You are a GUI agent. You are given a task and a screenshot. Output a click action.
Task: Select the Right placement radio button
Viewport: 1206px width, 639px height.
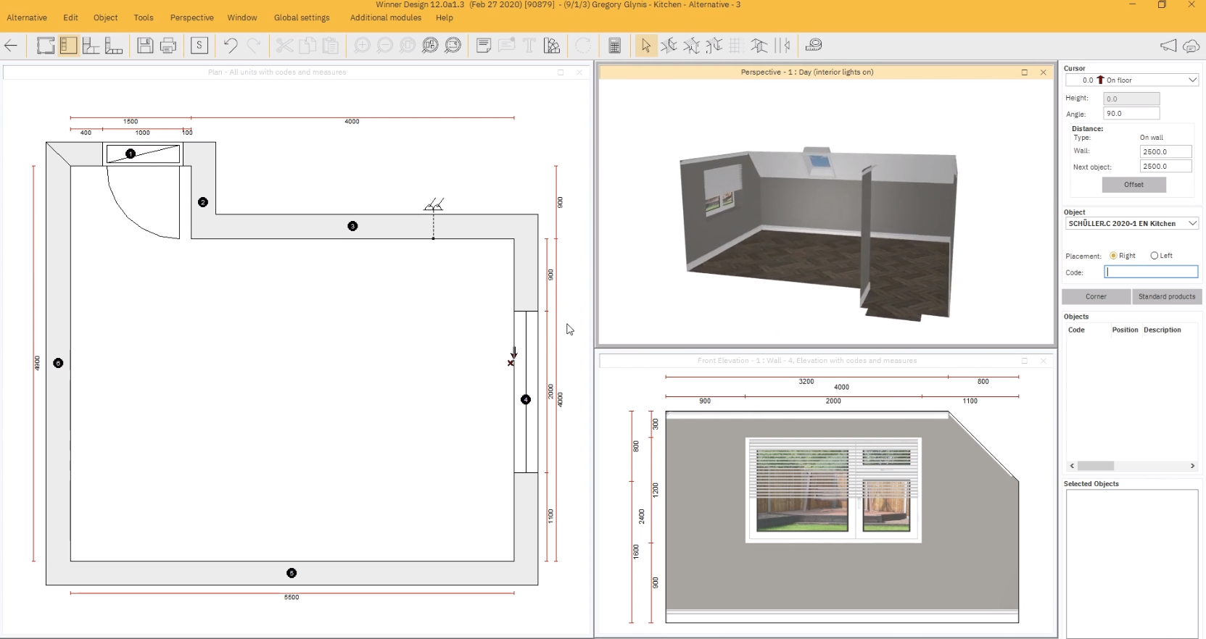[1113, 256]
